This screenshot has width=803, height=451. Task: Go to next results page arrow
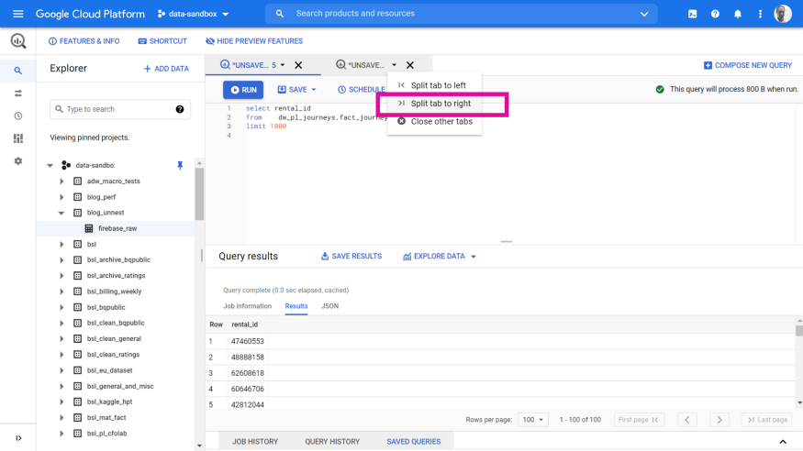pos(719,420)
